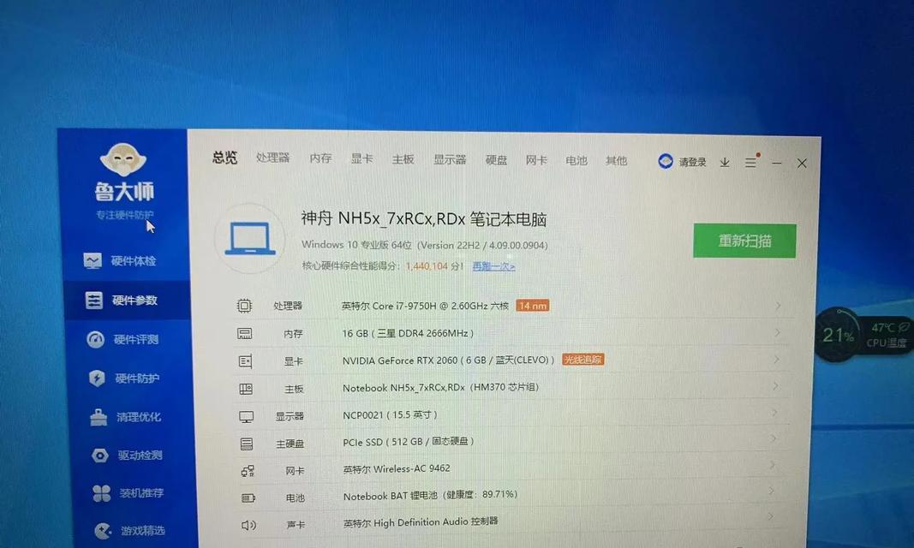The width and height of the screenshot is (914, 548).
Task: Click the 再跑一次 link
Action: pos(493,266)
